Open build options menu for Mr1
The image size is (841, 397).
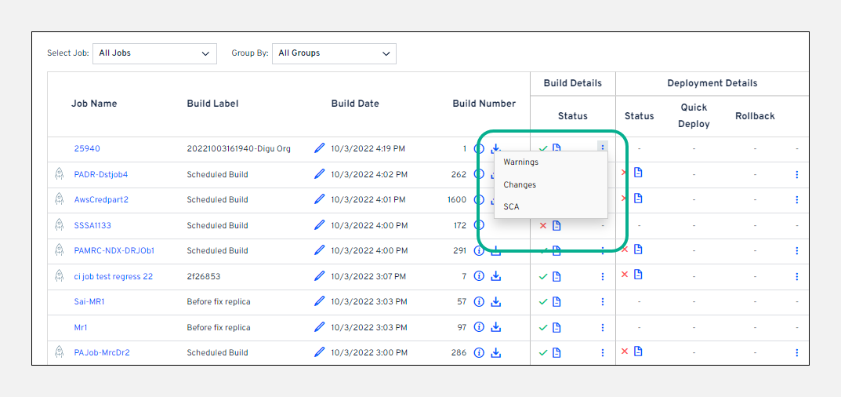pos(603,327)
